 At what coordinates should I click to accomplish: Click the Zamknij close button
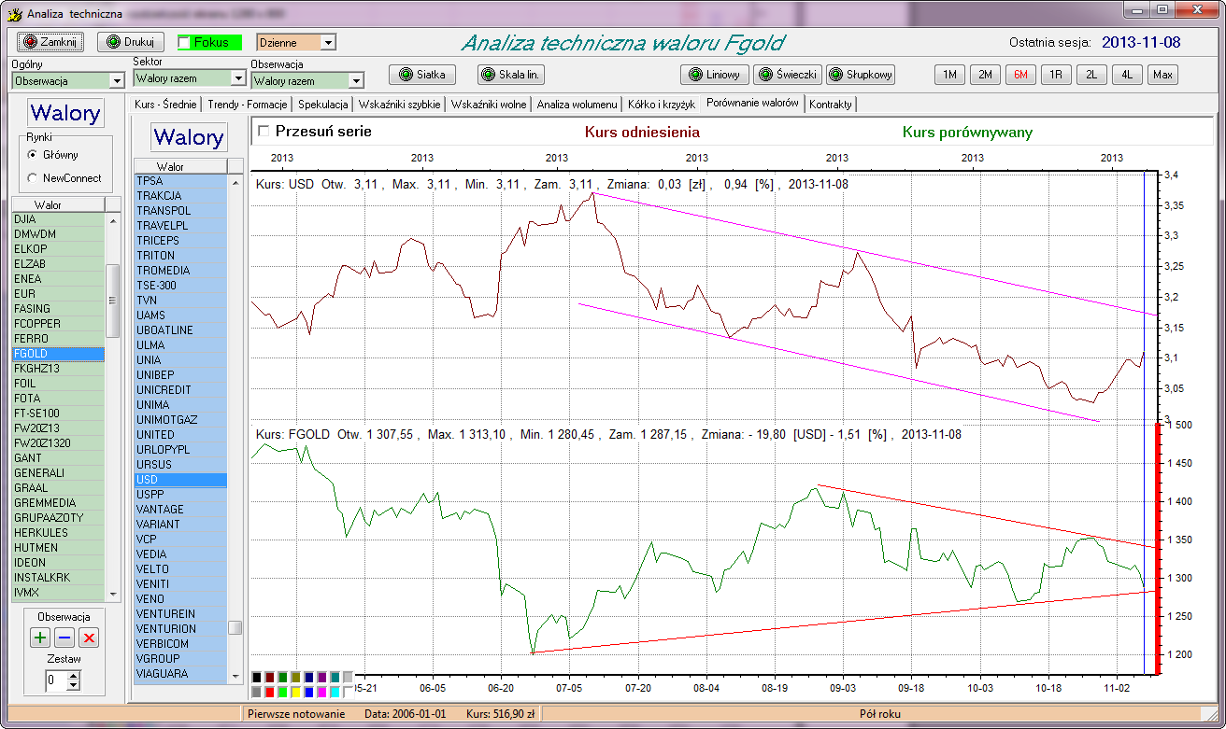[x=50, y=42]
